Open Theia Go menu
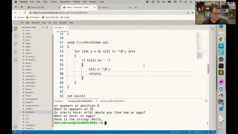 click(50, 23)
